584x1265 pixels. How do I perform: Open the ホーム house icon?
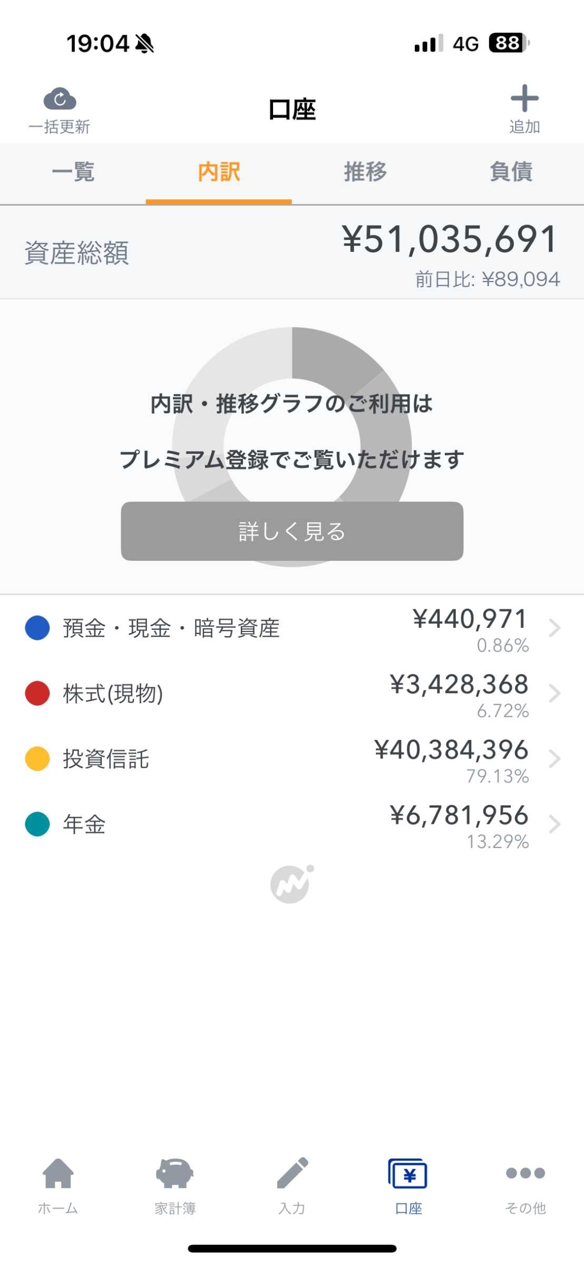tap(58, 1173)
